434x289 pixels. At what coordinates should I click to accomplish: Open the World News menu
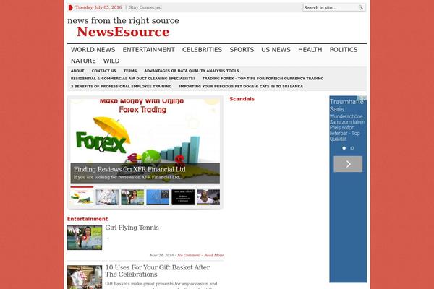click(x=93, y=50)
